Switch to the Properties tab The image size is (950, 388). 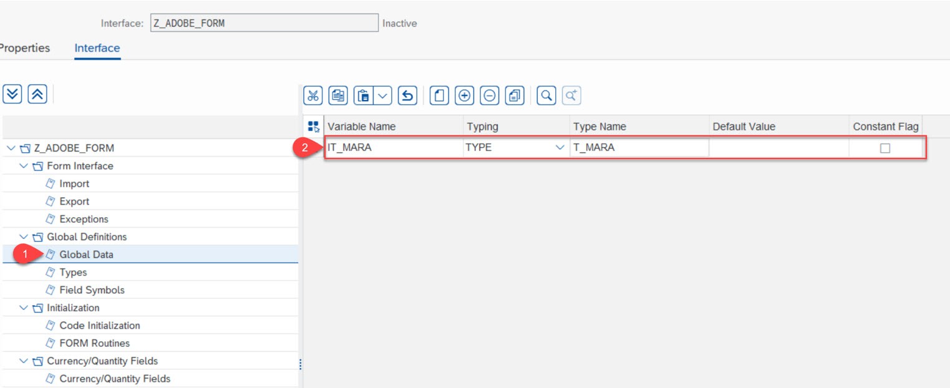point(25,47)
